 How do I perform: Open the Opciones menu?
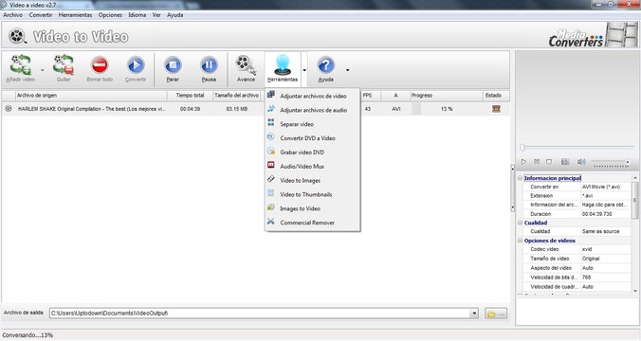coord(110,15)
